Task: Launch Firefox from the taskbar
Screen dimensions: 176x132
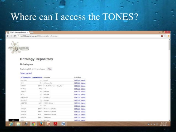Action: [x=41, y=124]
